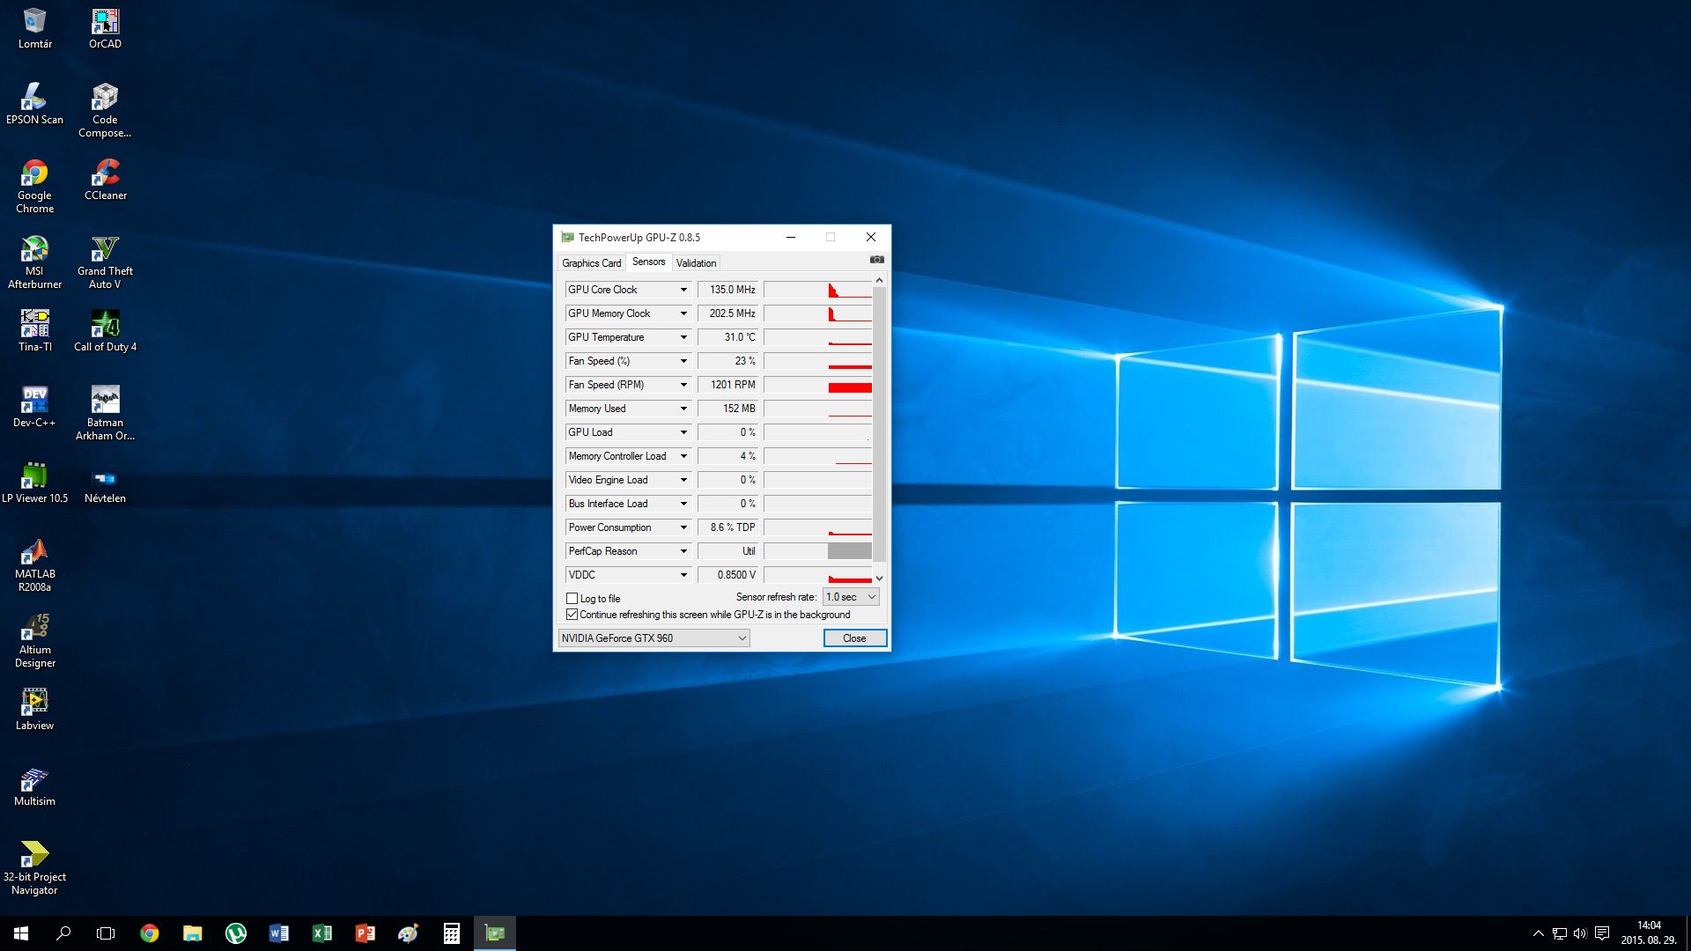Click the GPU-Z taskbar button

494,933
